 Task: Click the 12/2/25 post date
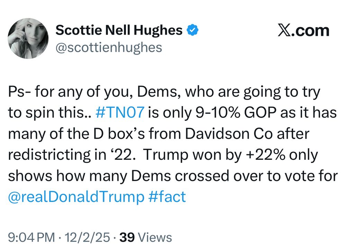click(x=87, y=237)
